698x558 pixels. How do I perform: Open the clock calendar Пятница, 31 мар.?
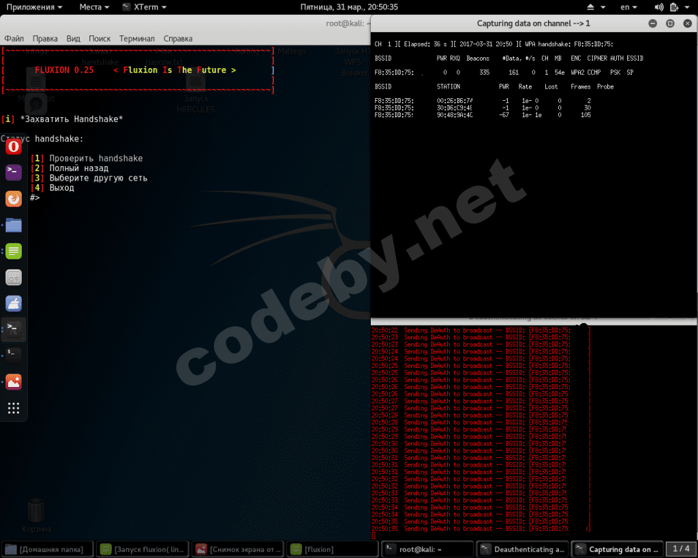click(x=349, y=7)
